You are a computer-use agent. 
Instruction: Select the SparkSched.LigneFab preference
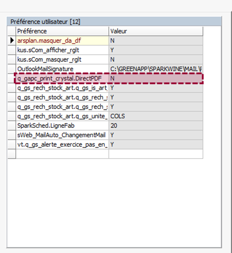click(62, 125)
